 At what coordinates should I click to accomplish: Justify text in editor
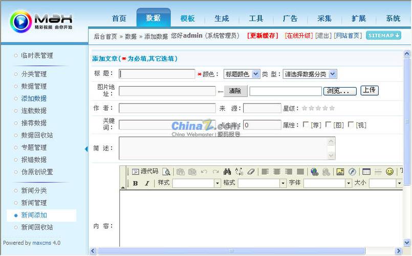[300, 172]
